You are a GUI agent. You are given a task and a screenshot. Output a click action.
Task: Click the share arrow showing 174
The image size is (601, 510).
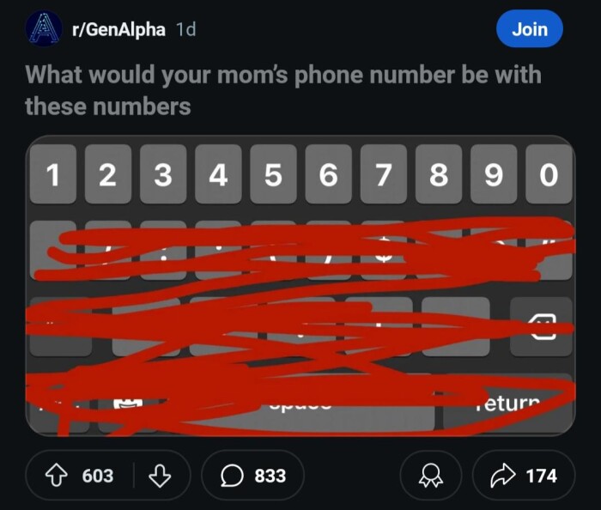tap(524, 475)
